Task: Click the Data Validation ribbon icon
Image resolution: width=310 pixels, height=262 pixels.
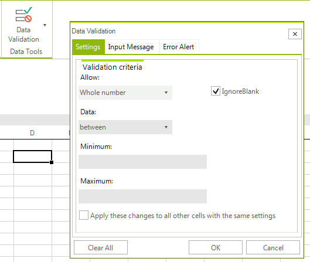Action: pos(23,15)
